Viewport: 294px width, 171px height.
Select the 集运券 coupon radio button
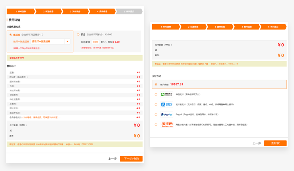[x=11, y=35]
